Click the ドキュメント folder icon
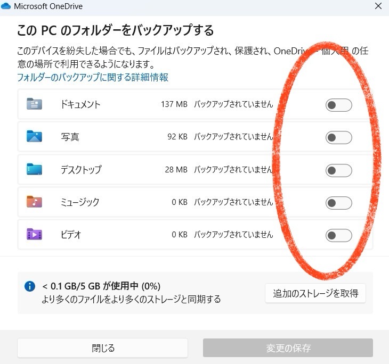389x364 pixels. tap(34, 104)
